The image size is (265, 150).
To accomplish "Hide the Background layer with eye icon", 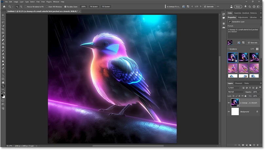I will (x=229, y=112).
